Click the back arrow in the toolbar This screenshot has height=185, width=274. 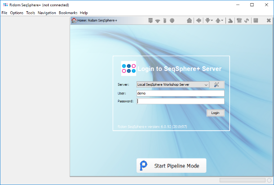(199, 21)
